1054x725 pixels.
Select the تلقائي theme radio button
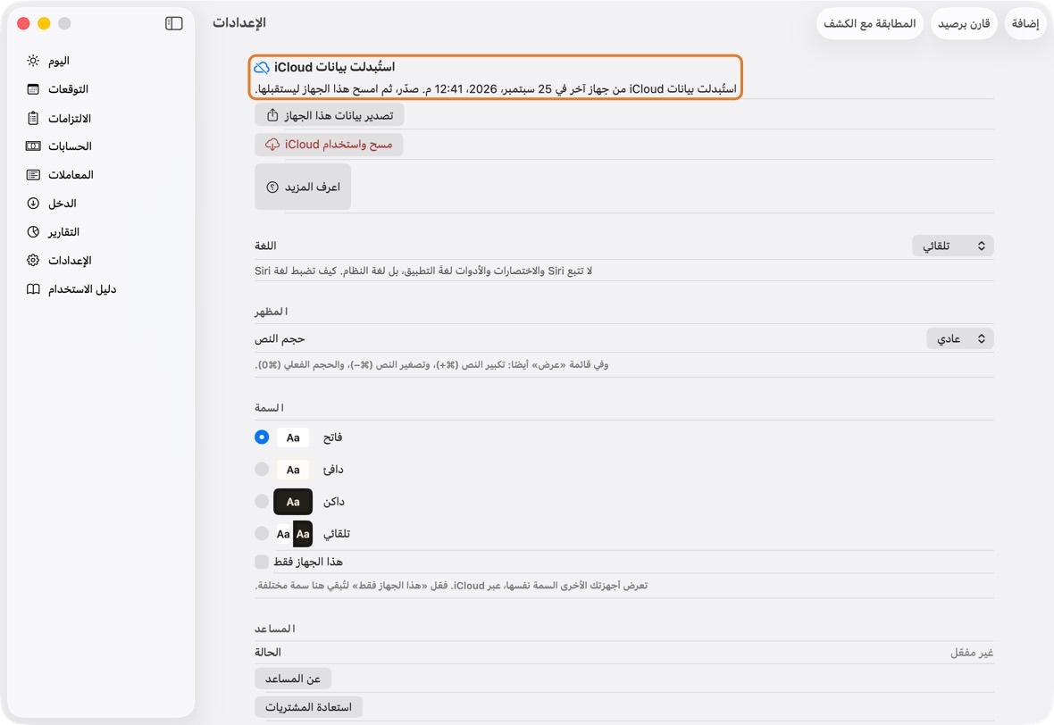pyautogui.click(x=262, y=534)
